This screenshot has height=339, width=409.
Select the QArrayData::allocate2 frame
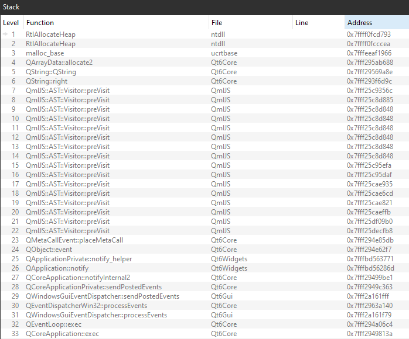pyautogui.click(x=59, y=63)
